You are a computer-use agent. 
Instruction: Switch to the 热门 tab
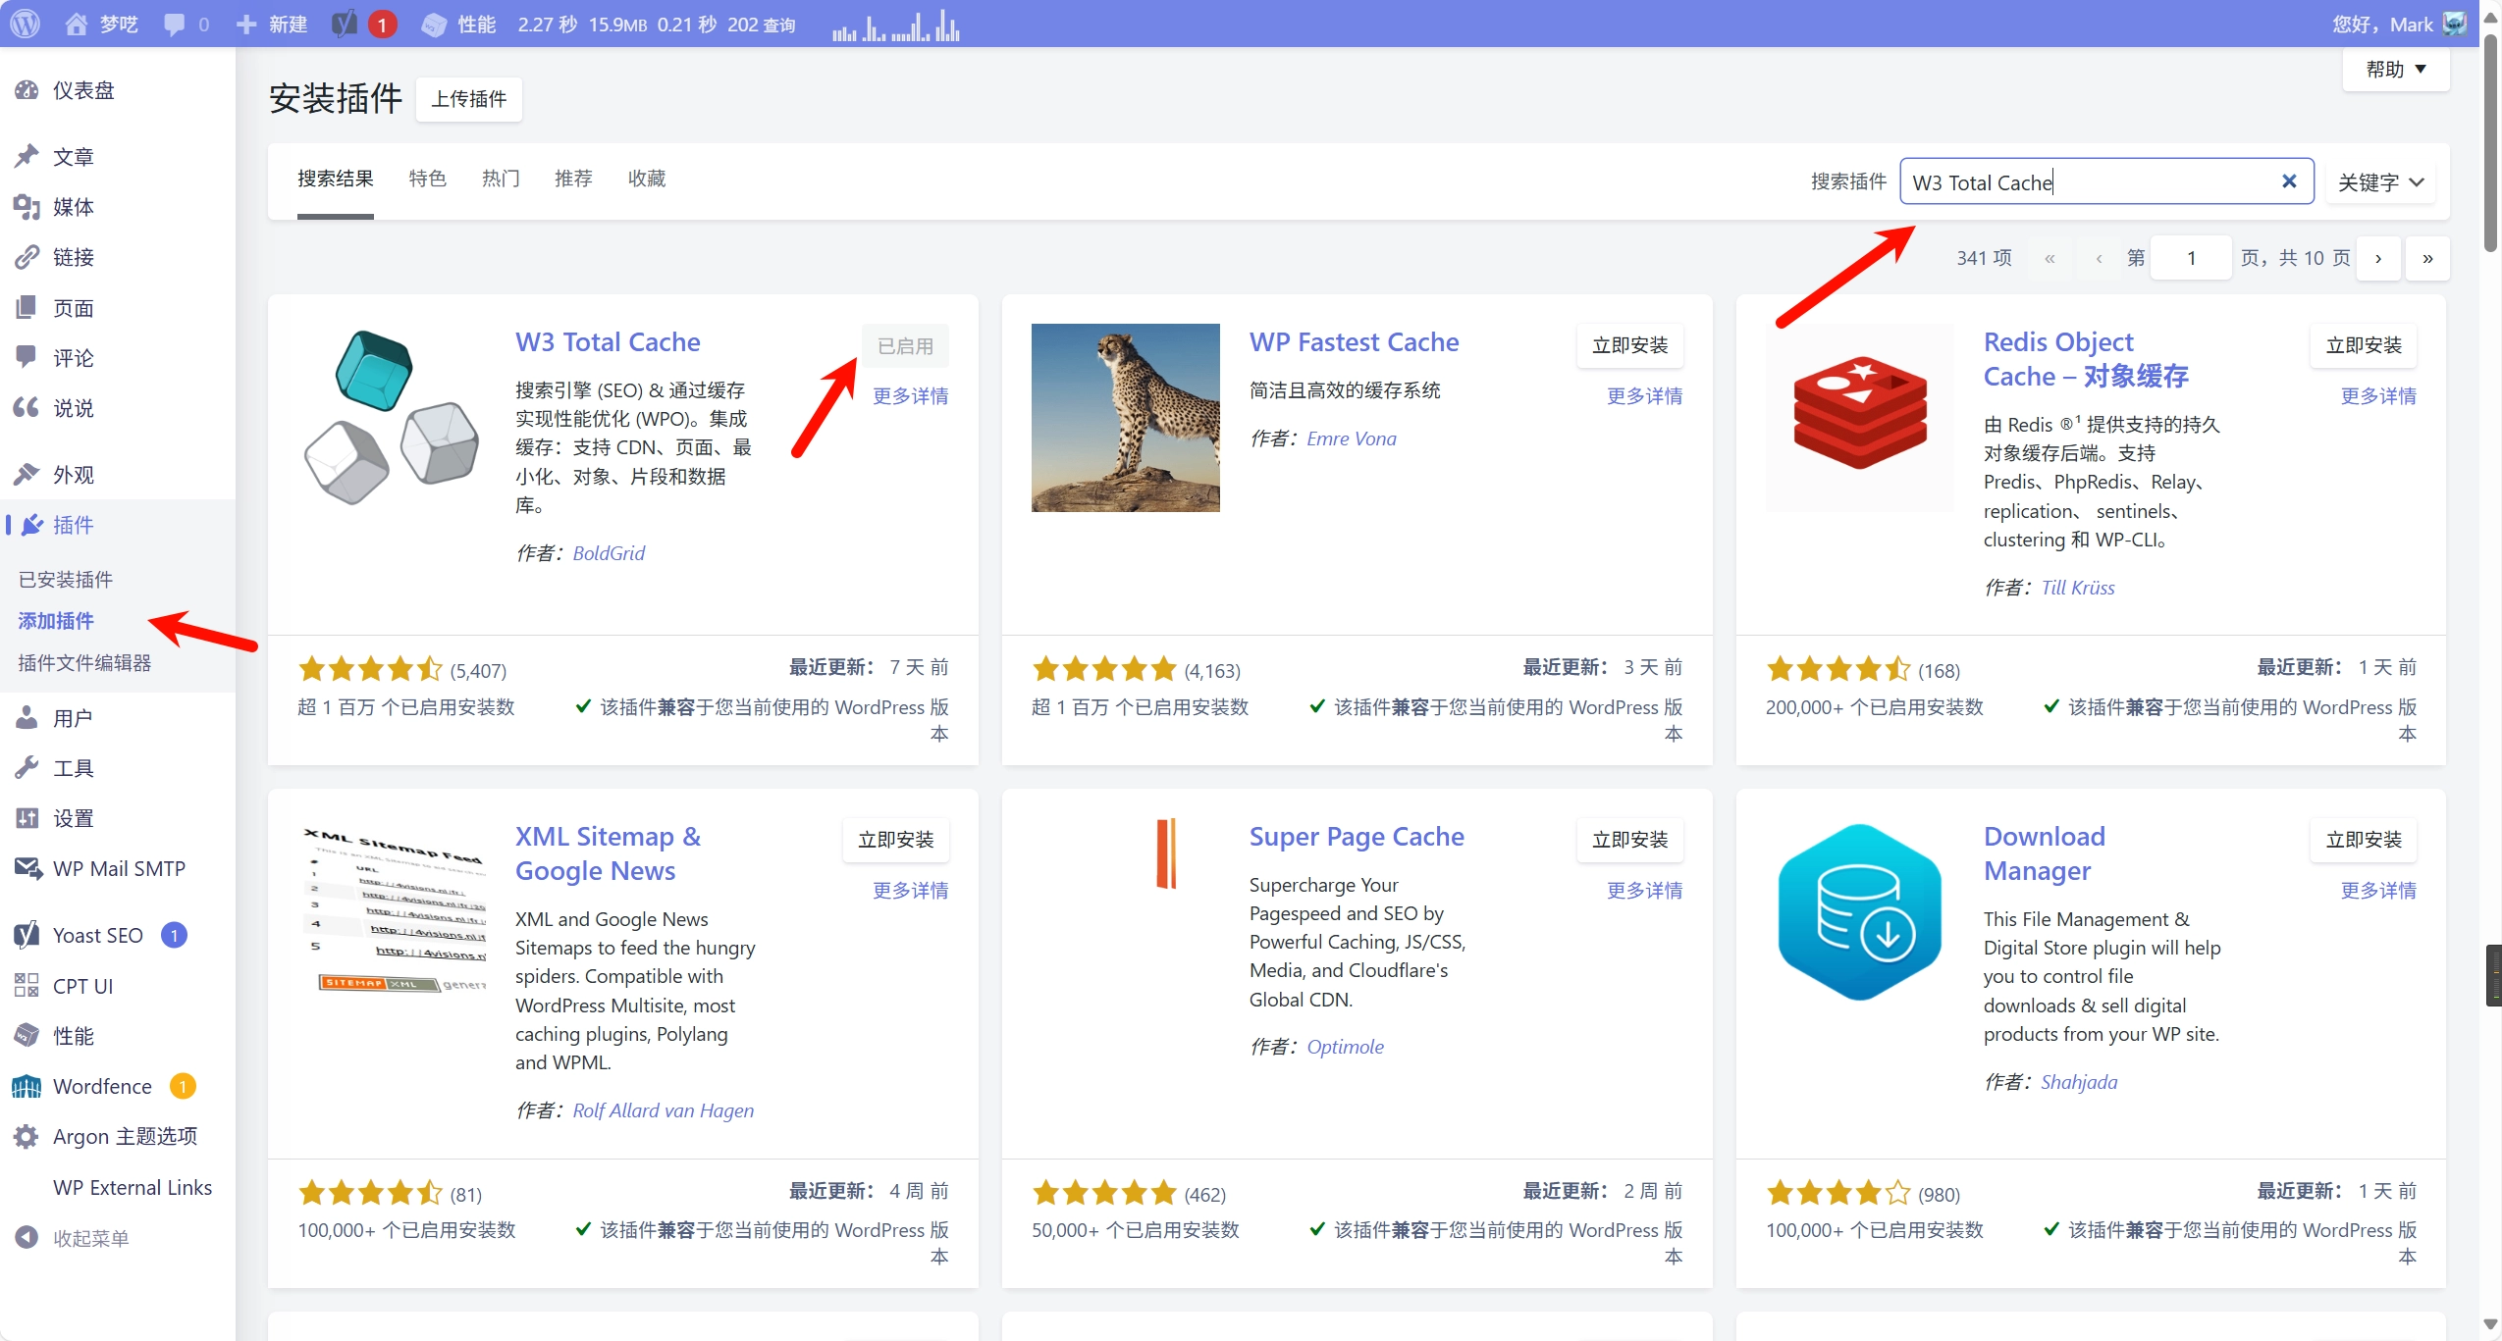tap(501, 179)
